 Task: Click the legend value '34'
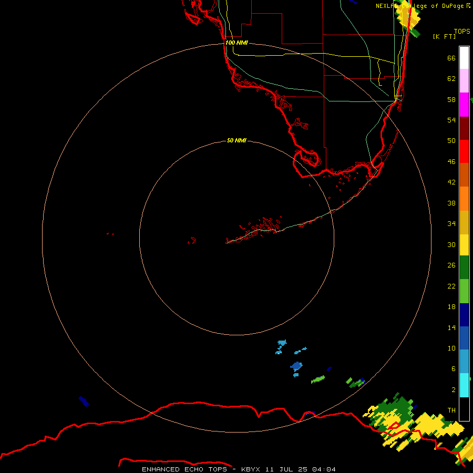click(x=451, y=223)
